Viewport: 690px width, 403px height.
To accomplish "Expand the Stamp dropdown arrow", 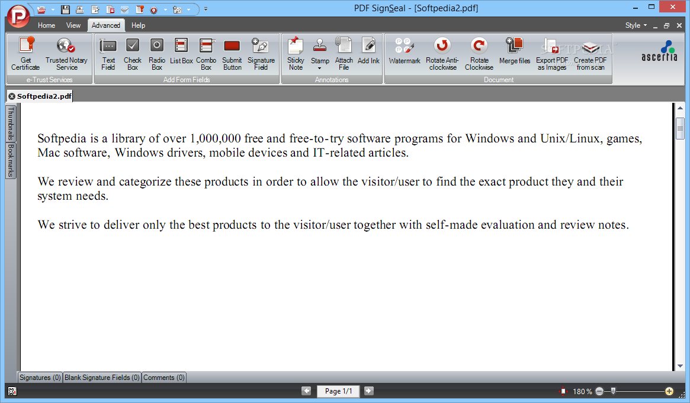I will 320,69.
